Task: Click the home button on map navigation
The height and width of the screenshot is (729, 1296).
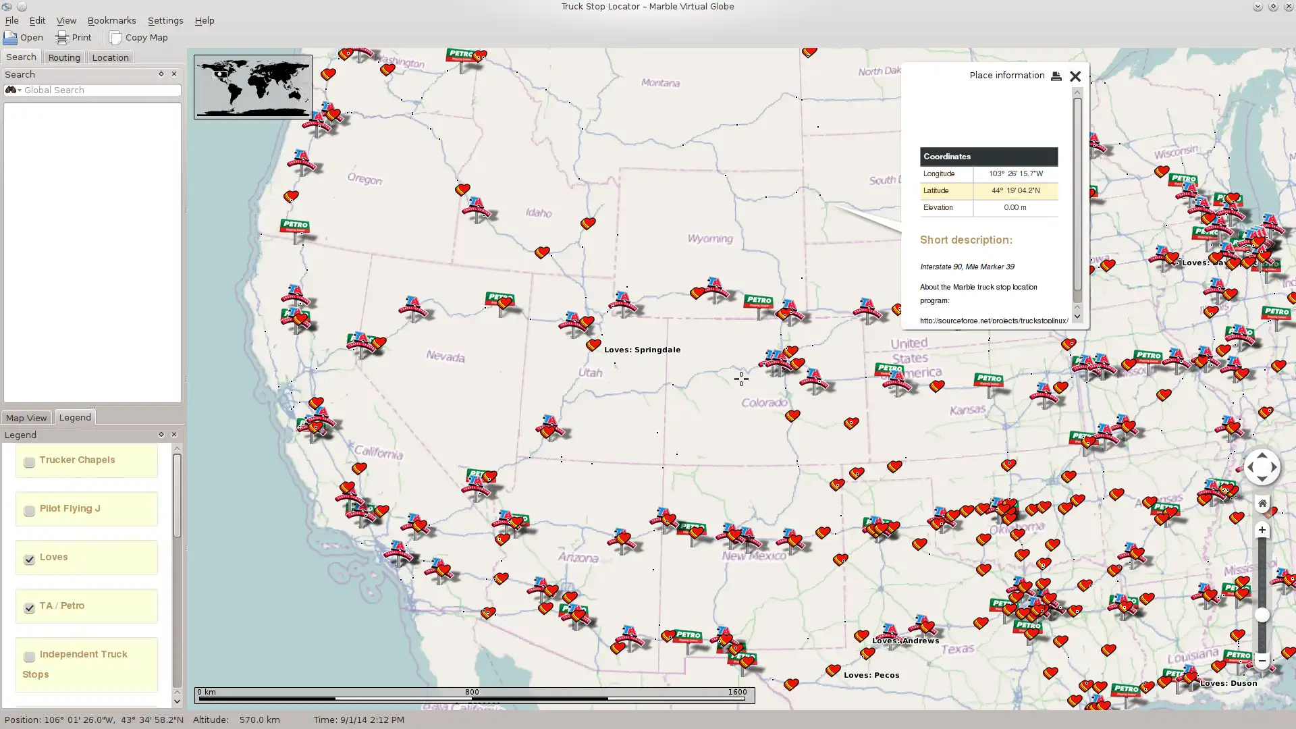Action: (x=1262, y=504)
